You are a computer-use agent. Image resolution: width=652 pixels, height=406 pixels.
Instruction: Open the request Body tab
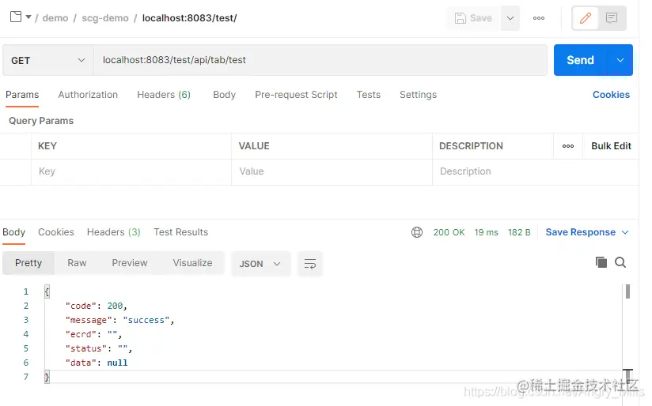[x=225, y=95]
